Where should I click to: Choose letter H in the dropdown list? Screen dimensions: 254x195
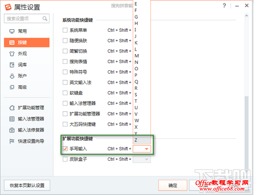(x=142, y=23)
